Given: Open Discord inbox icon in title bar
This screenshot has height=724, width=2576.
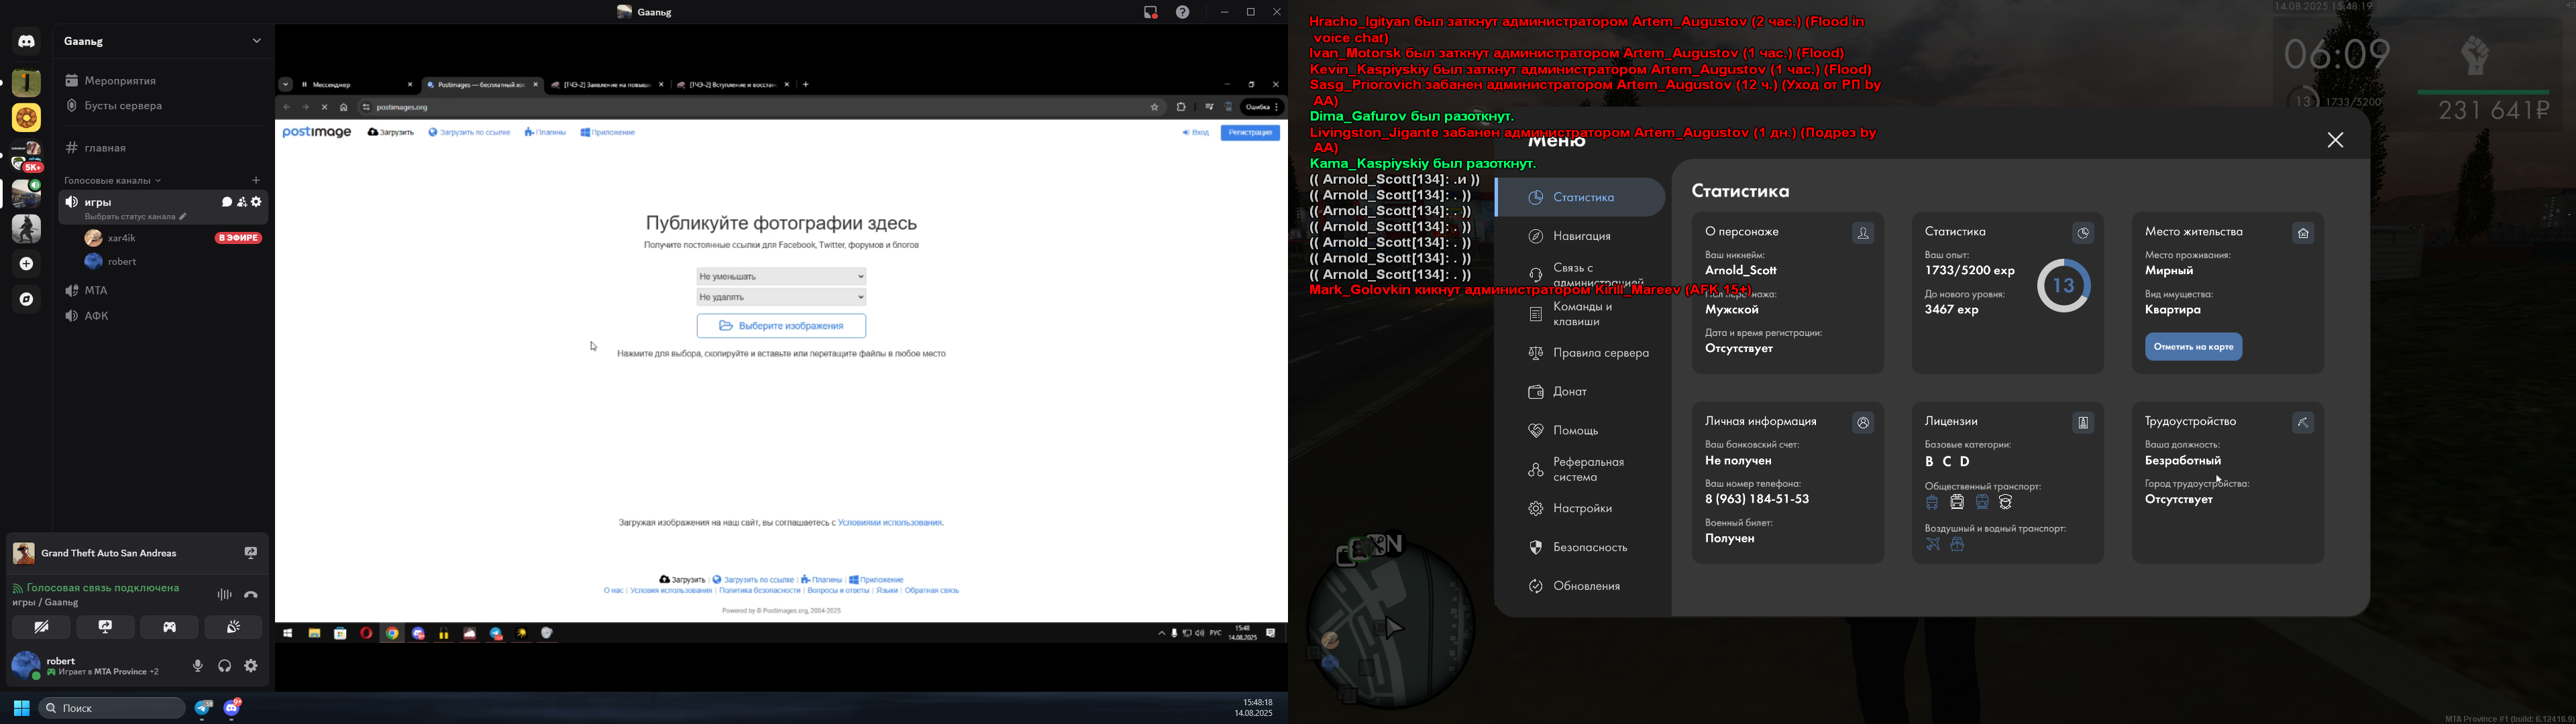Looking at the screenshot, I should [1151, 12].
